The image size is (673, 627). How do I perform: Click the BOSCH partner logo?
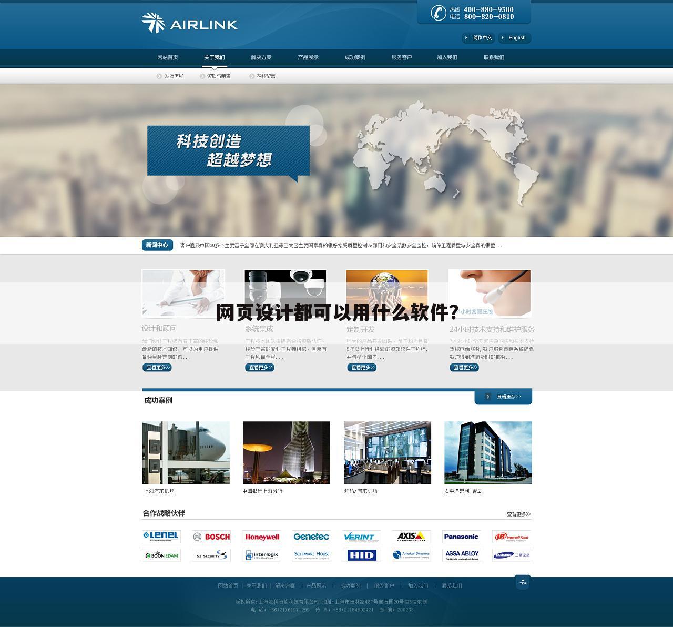coord(211,537)
